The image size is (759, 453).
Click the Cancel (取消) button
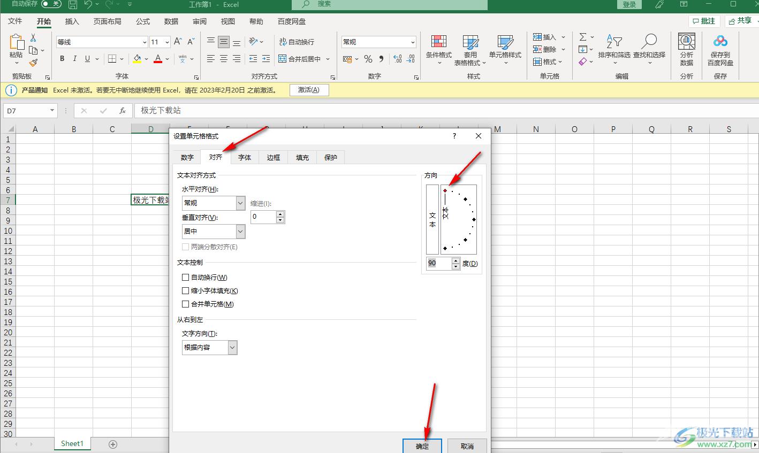[x=467, y=446]
